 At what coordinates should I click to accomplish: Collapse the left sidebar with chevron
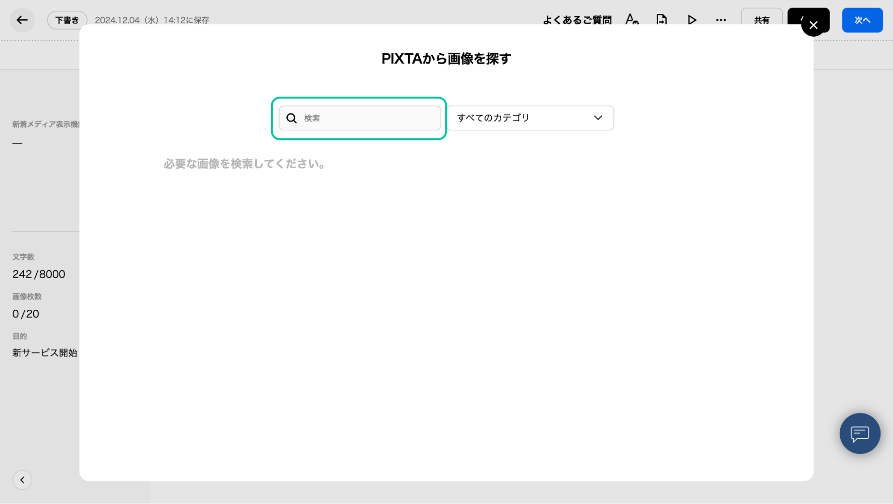pyautogui.click(x=22, y=480)
